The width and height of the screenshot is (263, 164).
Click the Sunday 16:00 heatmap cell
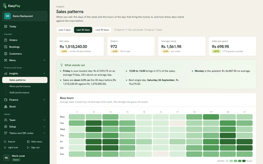161,154
